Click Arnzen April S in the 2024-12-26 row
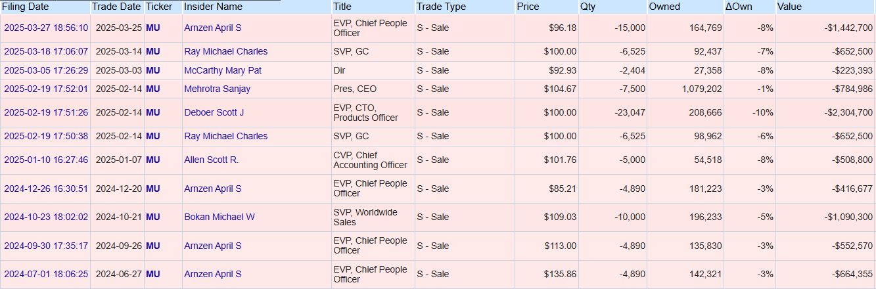The height and width of the screenshot is (289, 876). click(212, 189)
